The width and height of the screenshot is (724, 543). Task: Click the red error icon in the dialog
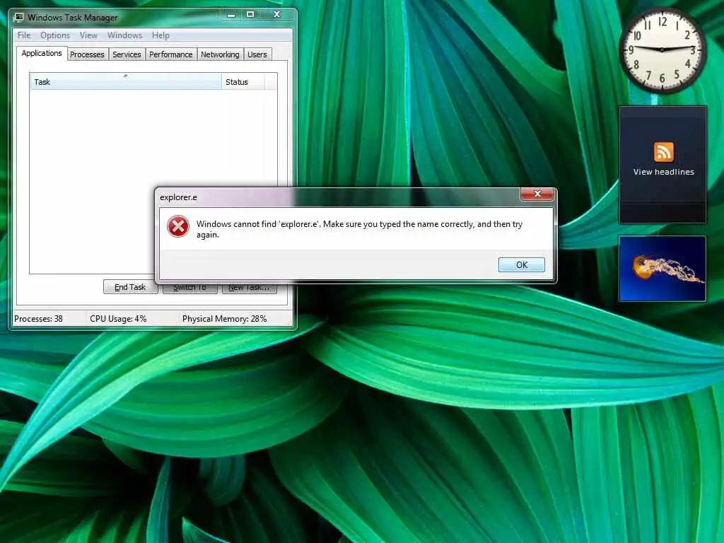(178, 227)
